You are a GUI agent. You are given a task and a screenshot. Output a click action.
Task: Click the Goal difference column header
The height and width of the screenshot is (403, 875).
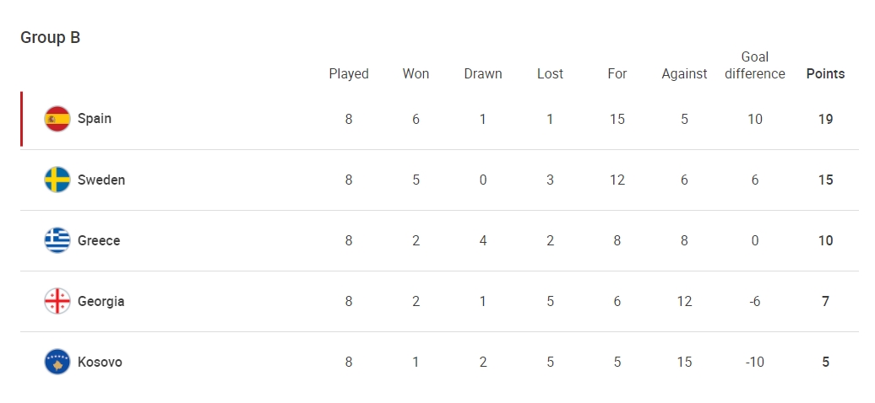click(755, 65)
